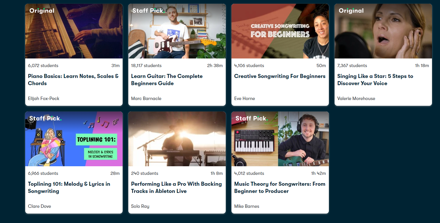Open the Music Theory for Songwriters thumbnail
Viewport: 440px width, 223px height.
(280, 139)
